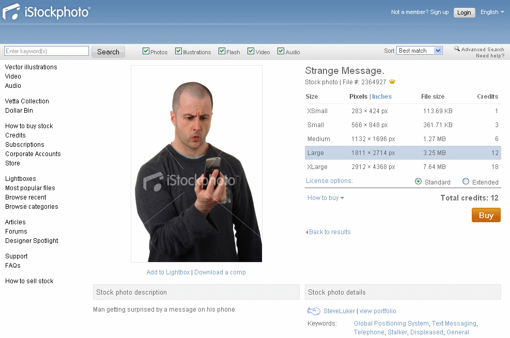Expand the How to buy dropdown
This screenshot has height=338, width=510.
326,198
